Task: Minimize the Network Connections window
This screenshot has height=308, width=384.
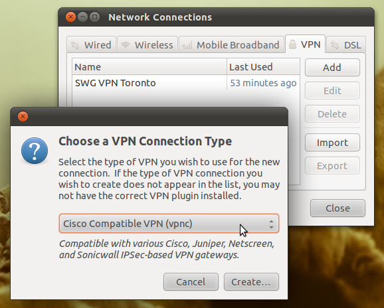Action: click(x=83, y=17)
